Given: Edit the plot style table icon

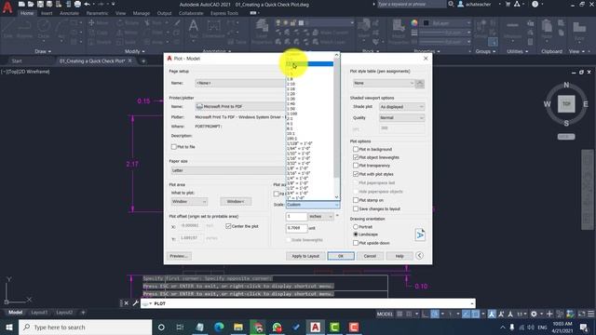Looking at the screenshot, I should coord(420,84).
